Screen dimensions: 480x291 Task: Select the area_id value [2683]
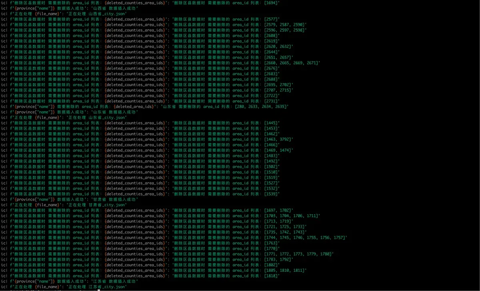click(271, 74)
